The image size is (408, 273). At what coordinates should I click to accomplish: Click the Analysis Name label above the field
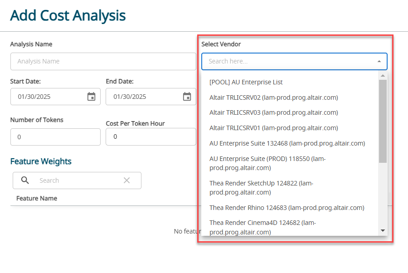tap(31, 44)
